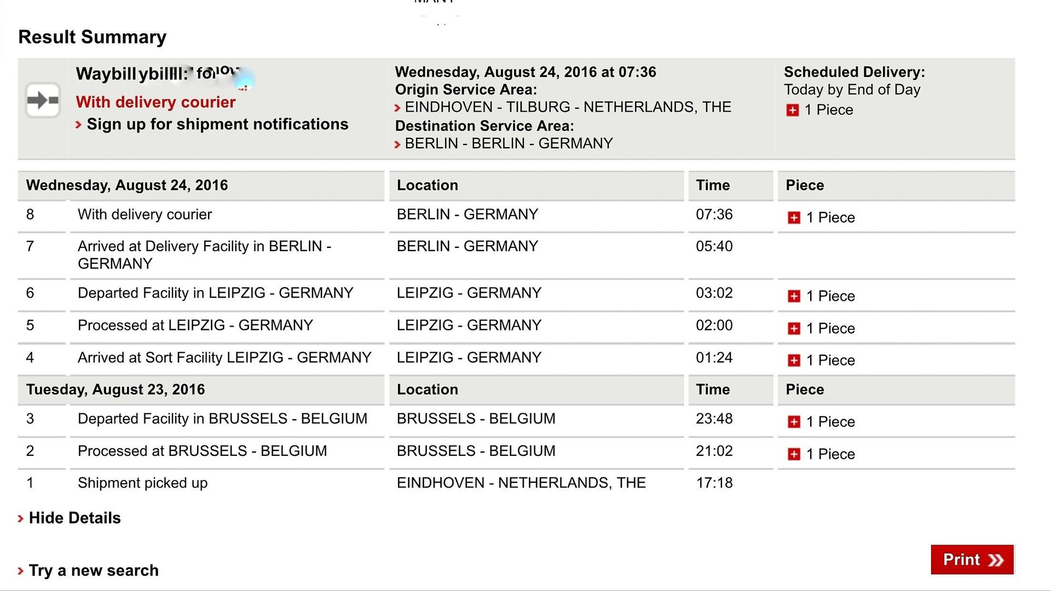
Task: Click the Tuesday, August 23, 2016 table header
Action: point(201,390)
